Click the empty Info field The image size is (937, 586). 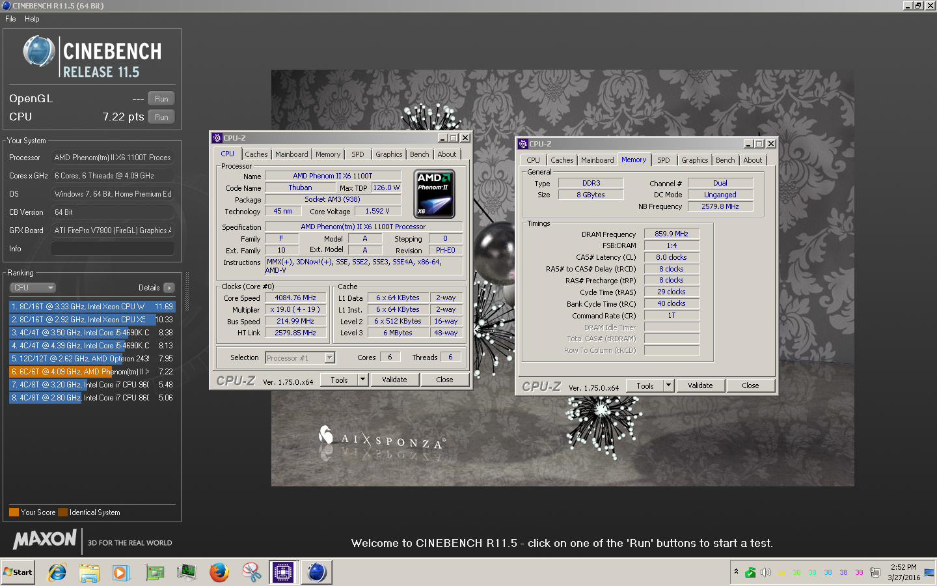[113, 249]
